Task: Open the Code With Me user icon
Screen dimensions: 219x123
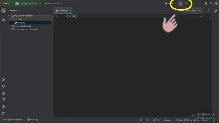Action: [x=206, y=3]
